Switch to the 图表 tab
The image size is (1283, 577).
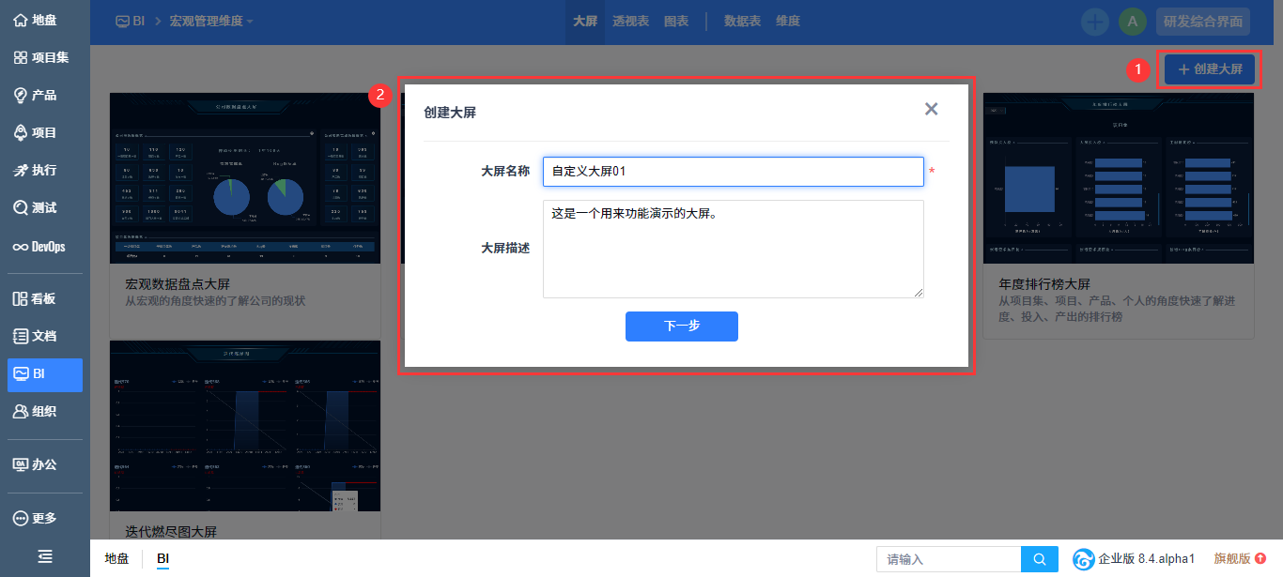[676, 21]
